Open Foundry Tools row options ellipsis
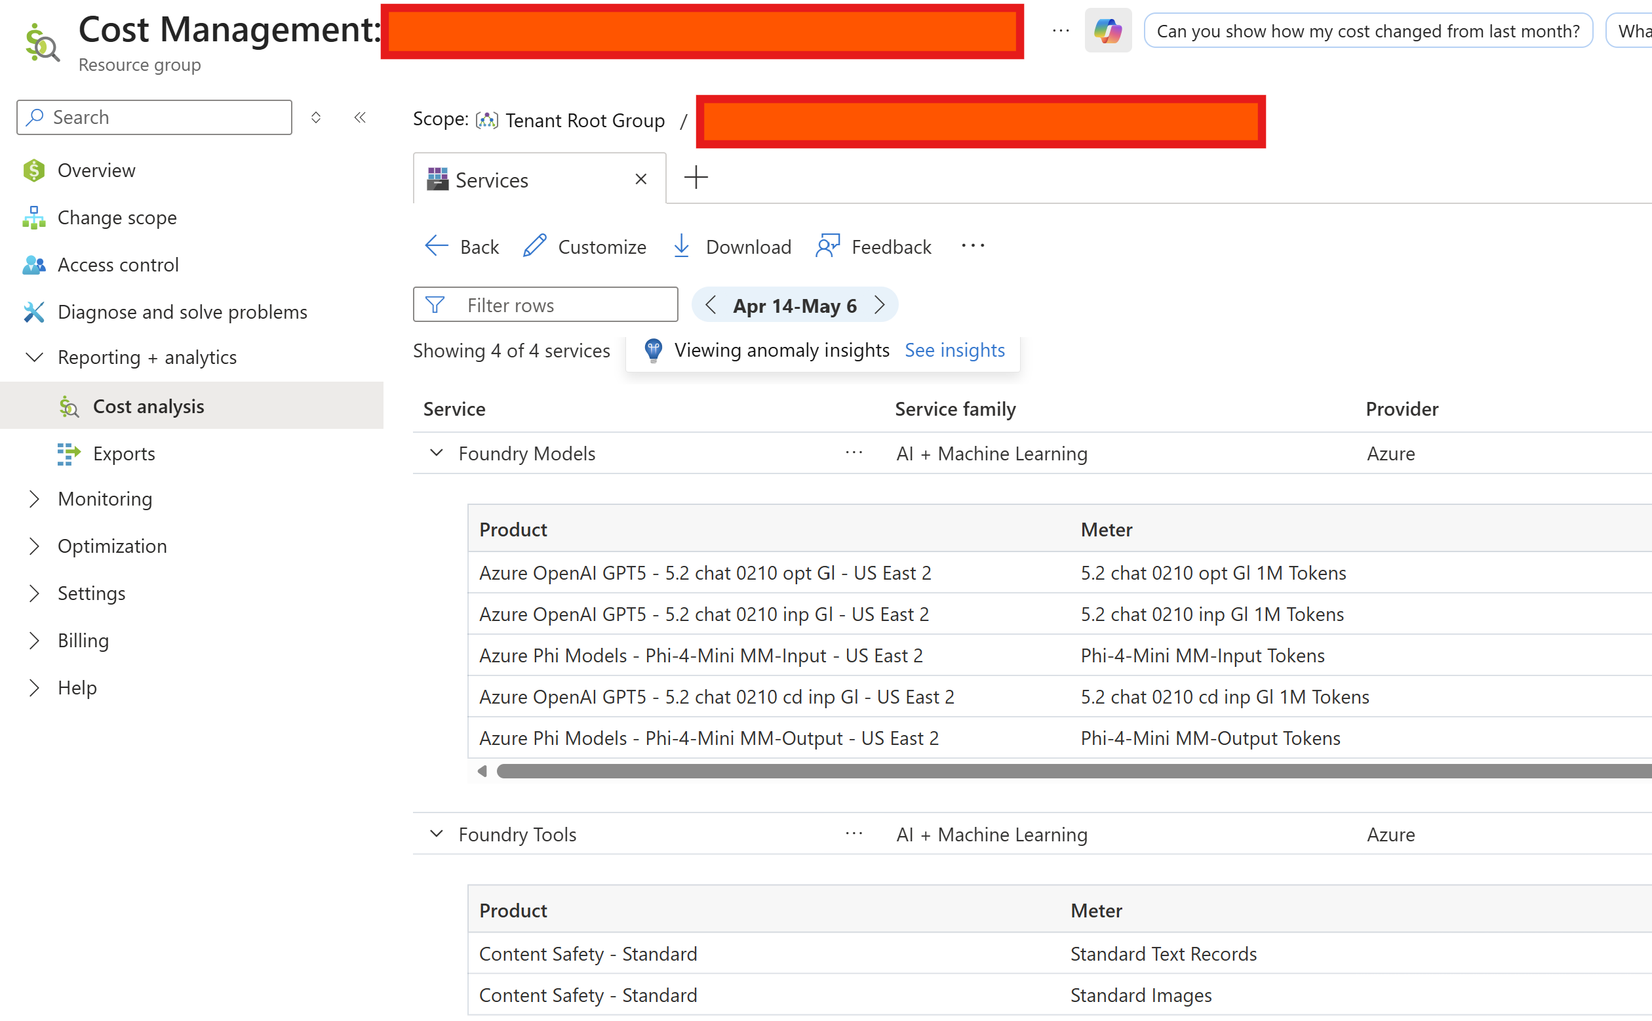This screenshot has width=1652, height=1021. pos(854,834)
